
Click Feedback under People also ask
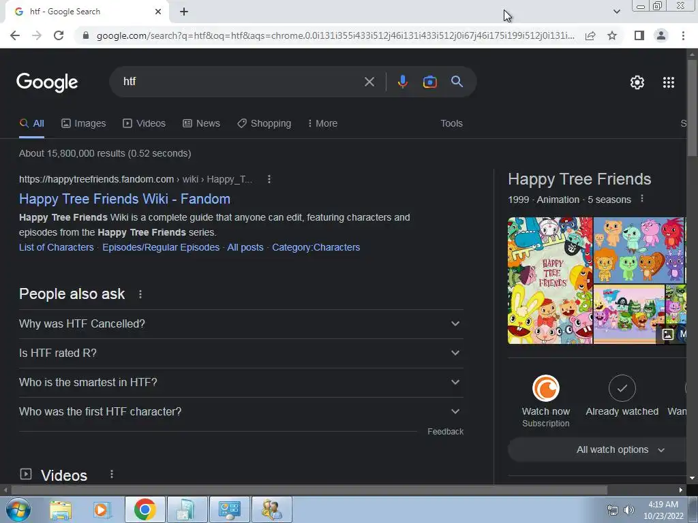tap(445, 432)
